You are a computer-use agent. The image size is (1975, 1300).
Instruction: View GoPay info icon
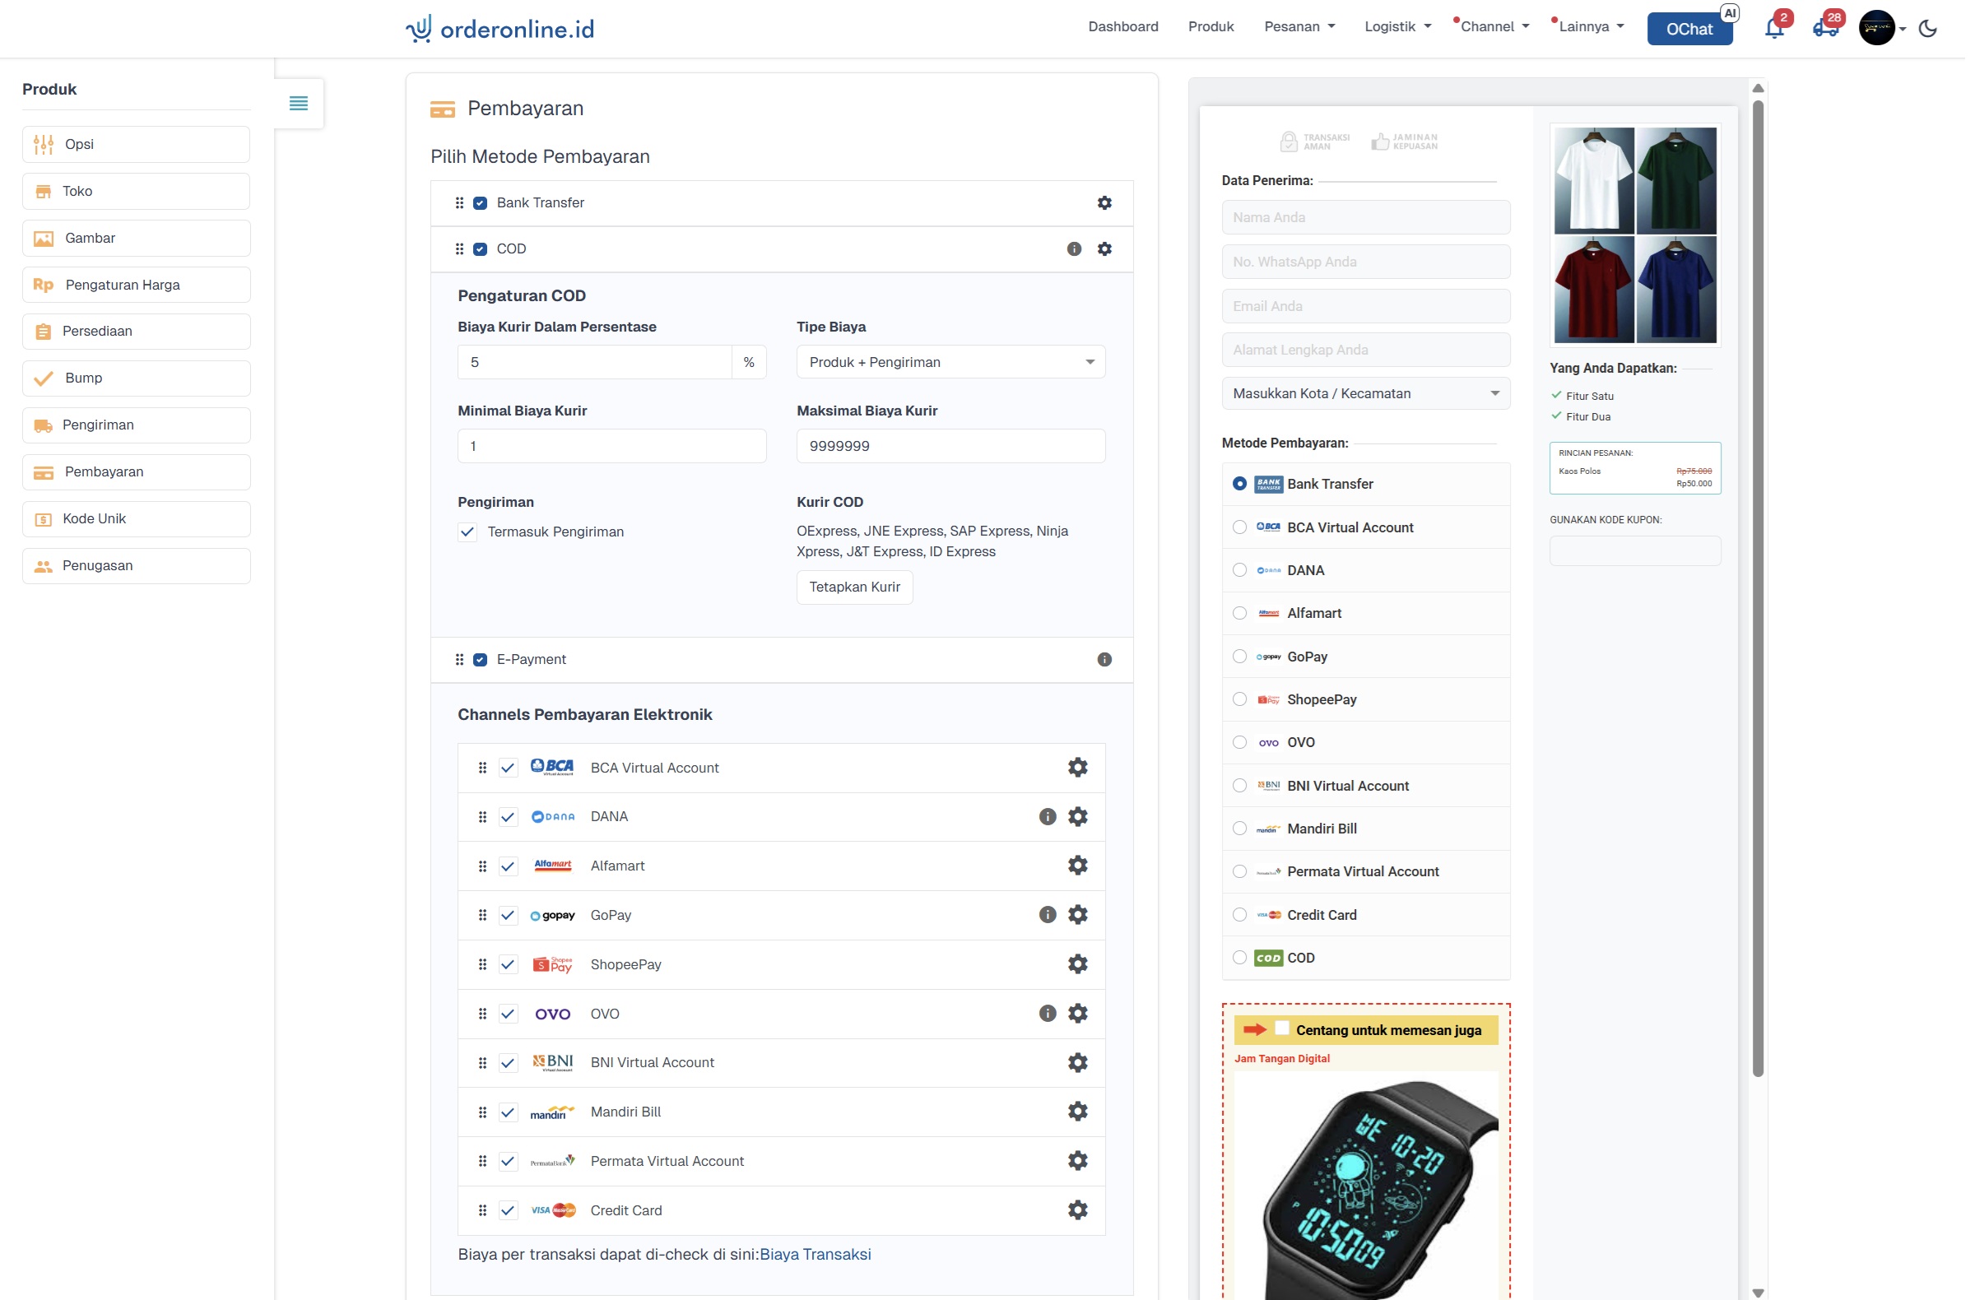[1053, 918]
